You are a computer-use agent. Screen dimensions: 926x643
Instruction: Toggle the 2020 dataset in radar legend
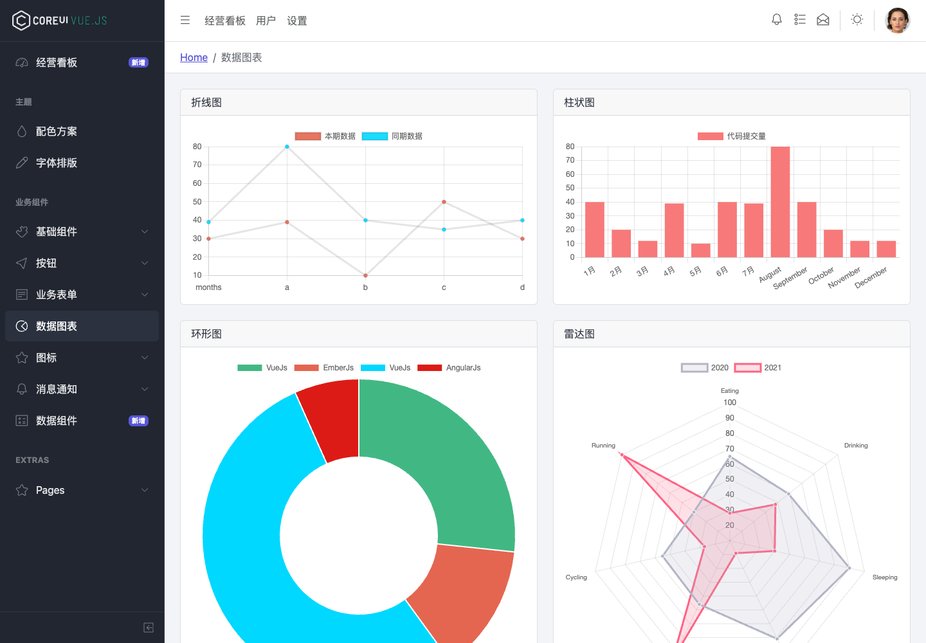tap(705, 368)
